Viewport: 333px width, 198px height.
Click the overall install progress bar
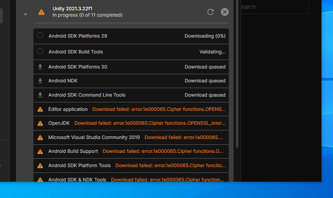(132, 23)
